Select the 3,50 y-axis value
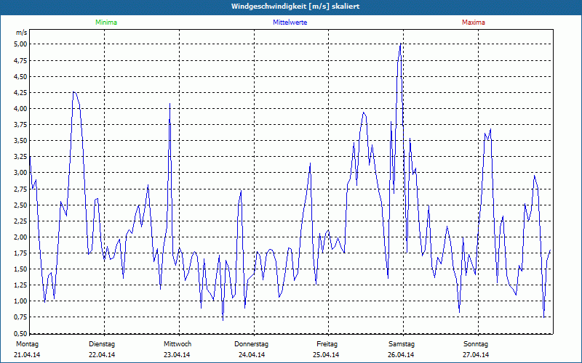Image resolution: width=582 pixels, height=363 pixels. tap(21, 141)
